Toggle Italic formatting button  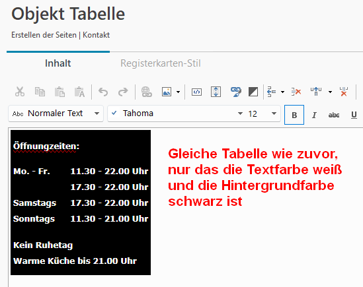[x=314, y=115]
